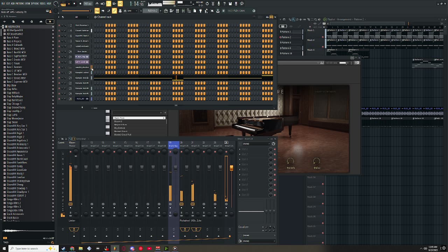Open the Playlist view from the toolbar

pos(166,10)
